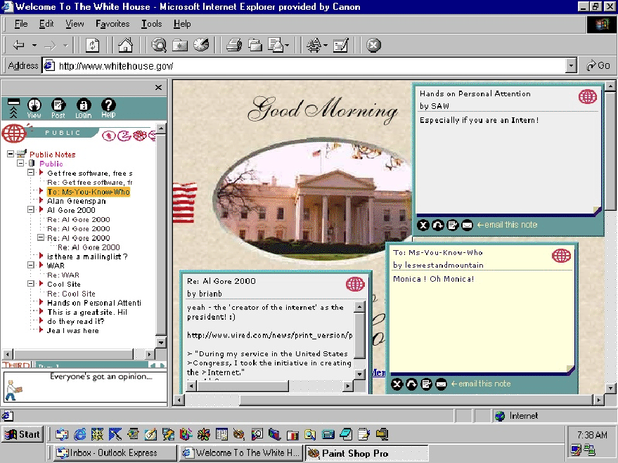
Task: Click the email icon on the Ms-You-Know-Who note
Action: coord(441,384)
